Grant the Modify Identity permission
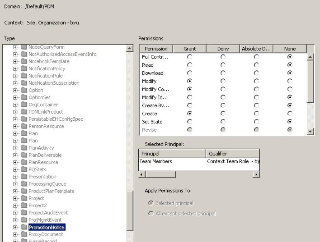This screenshot has height=242, width=320. pyautogui.click(x=189, y=97)
